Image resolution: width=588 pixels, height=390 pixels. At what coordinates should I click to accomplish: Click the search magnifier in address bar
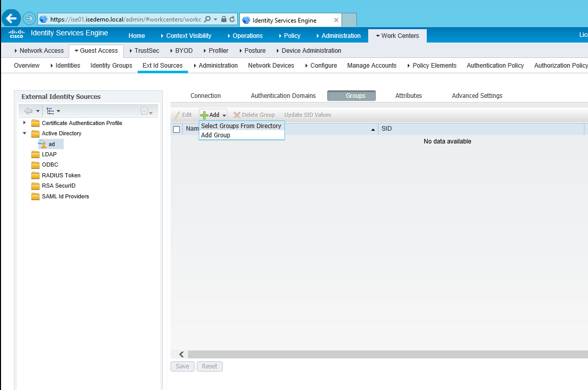(207, 19)
